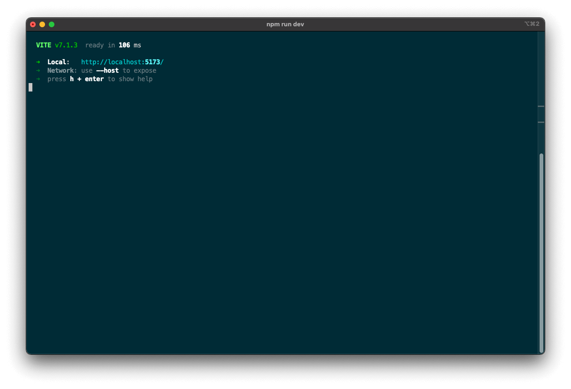Click the terminal cursor block
The width and height of the screenshot is (571, 389).
click(x=30, y=87)
